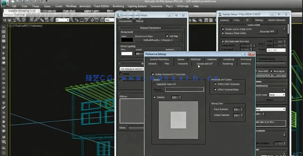The width and height of the screenshot is (303, 156).
Task: Open the Views menu
Action: [47, 6]
